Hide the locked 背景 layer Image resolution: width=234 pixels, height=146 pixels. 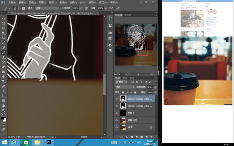(x=117, y=127)
